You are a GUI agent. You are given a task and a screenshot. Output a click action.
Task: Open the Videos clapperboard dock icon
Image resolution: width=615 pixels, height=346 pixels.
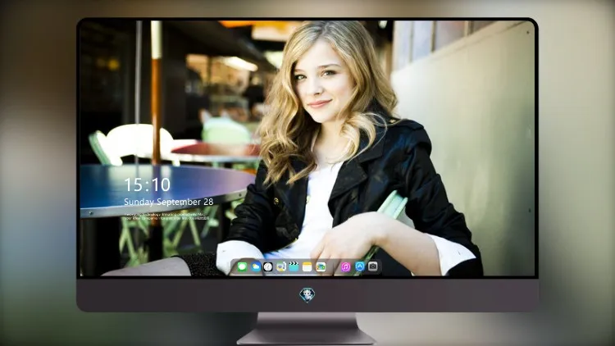point(294,267)
